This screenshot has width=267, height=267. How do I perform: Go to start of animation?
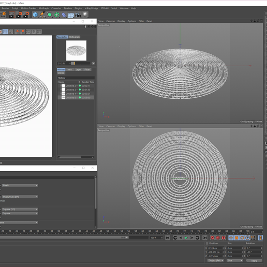pos(168,238)
